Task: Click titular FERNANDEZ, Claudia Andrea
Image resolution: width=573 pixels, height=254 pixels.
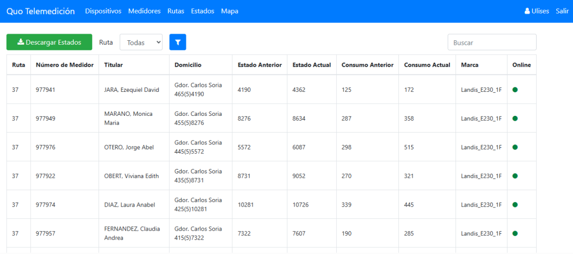Action: point(132,233)
